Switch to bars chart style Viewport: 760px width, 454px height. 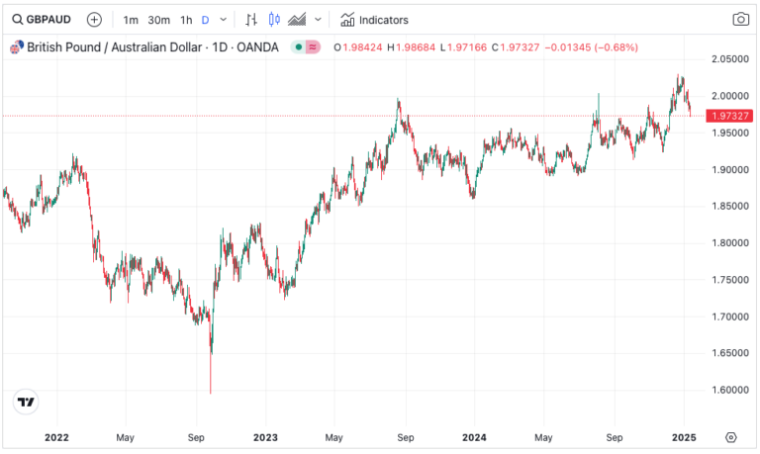[x=250, y=20]
